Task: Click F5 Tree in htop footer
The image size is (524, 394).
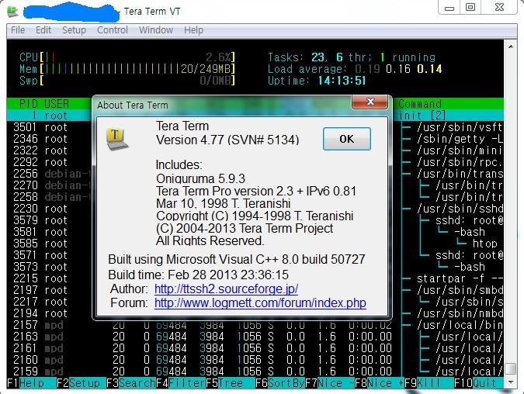Action: pyautogui.click(x=231, y=383)
